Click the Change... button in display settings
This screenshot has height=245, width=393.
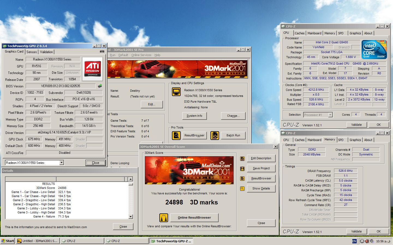point(233,116)
